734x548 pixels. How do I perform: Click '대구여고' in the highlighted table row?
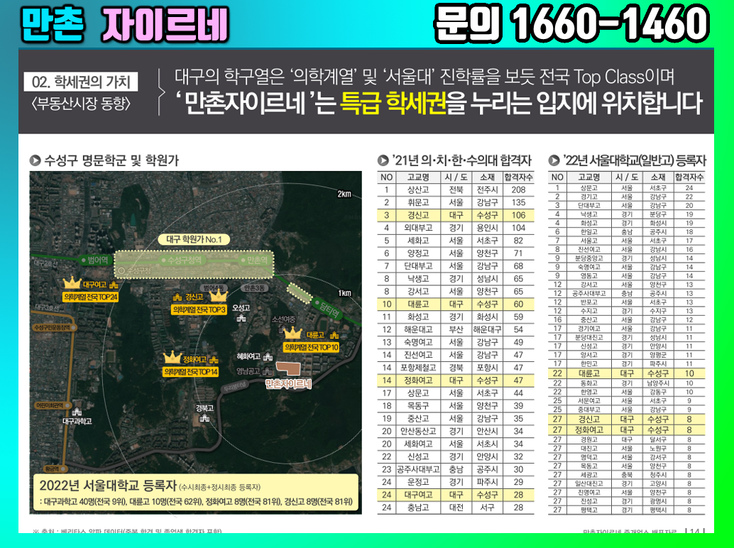point(418,495)
